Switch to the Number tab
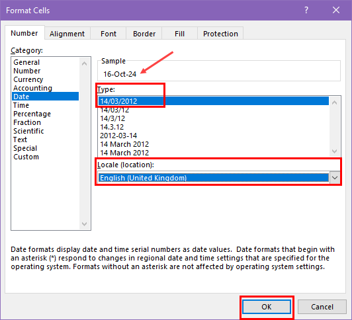The height and width of the screenshot is (320, 352). coord(24,33)
